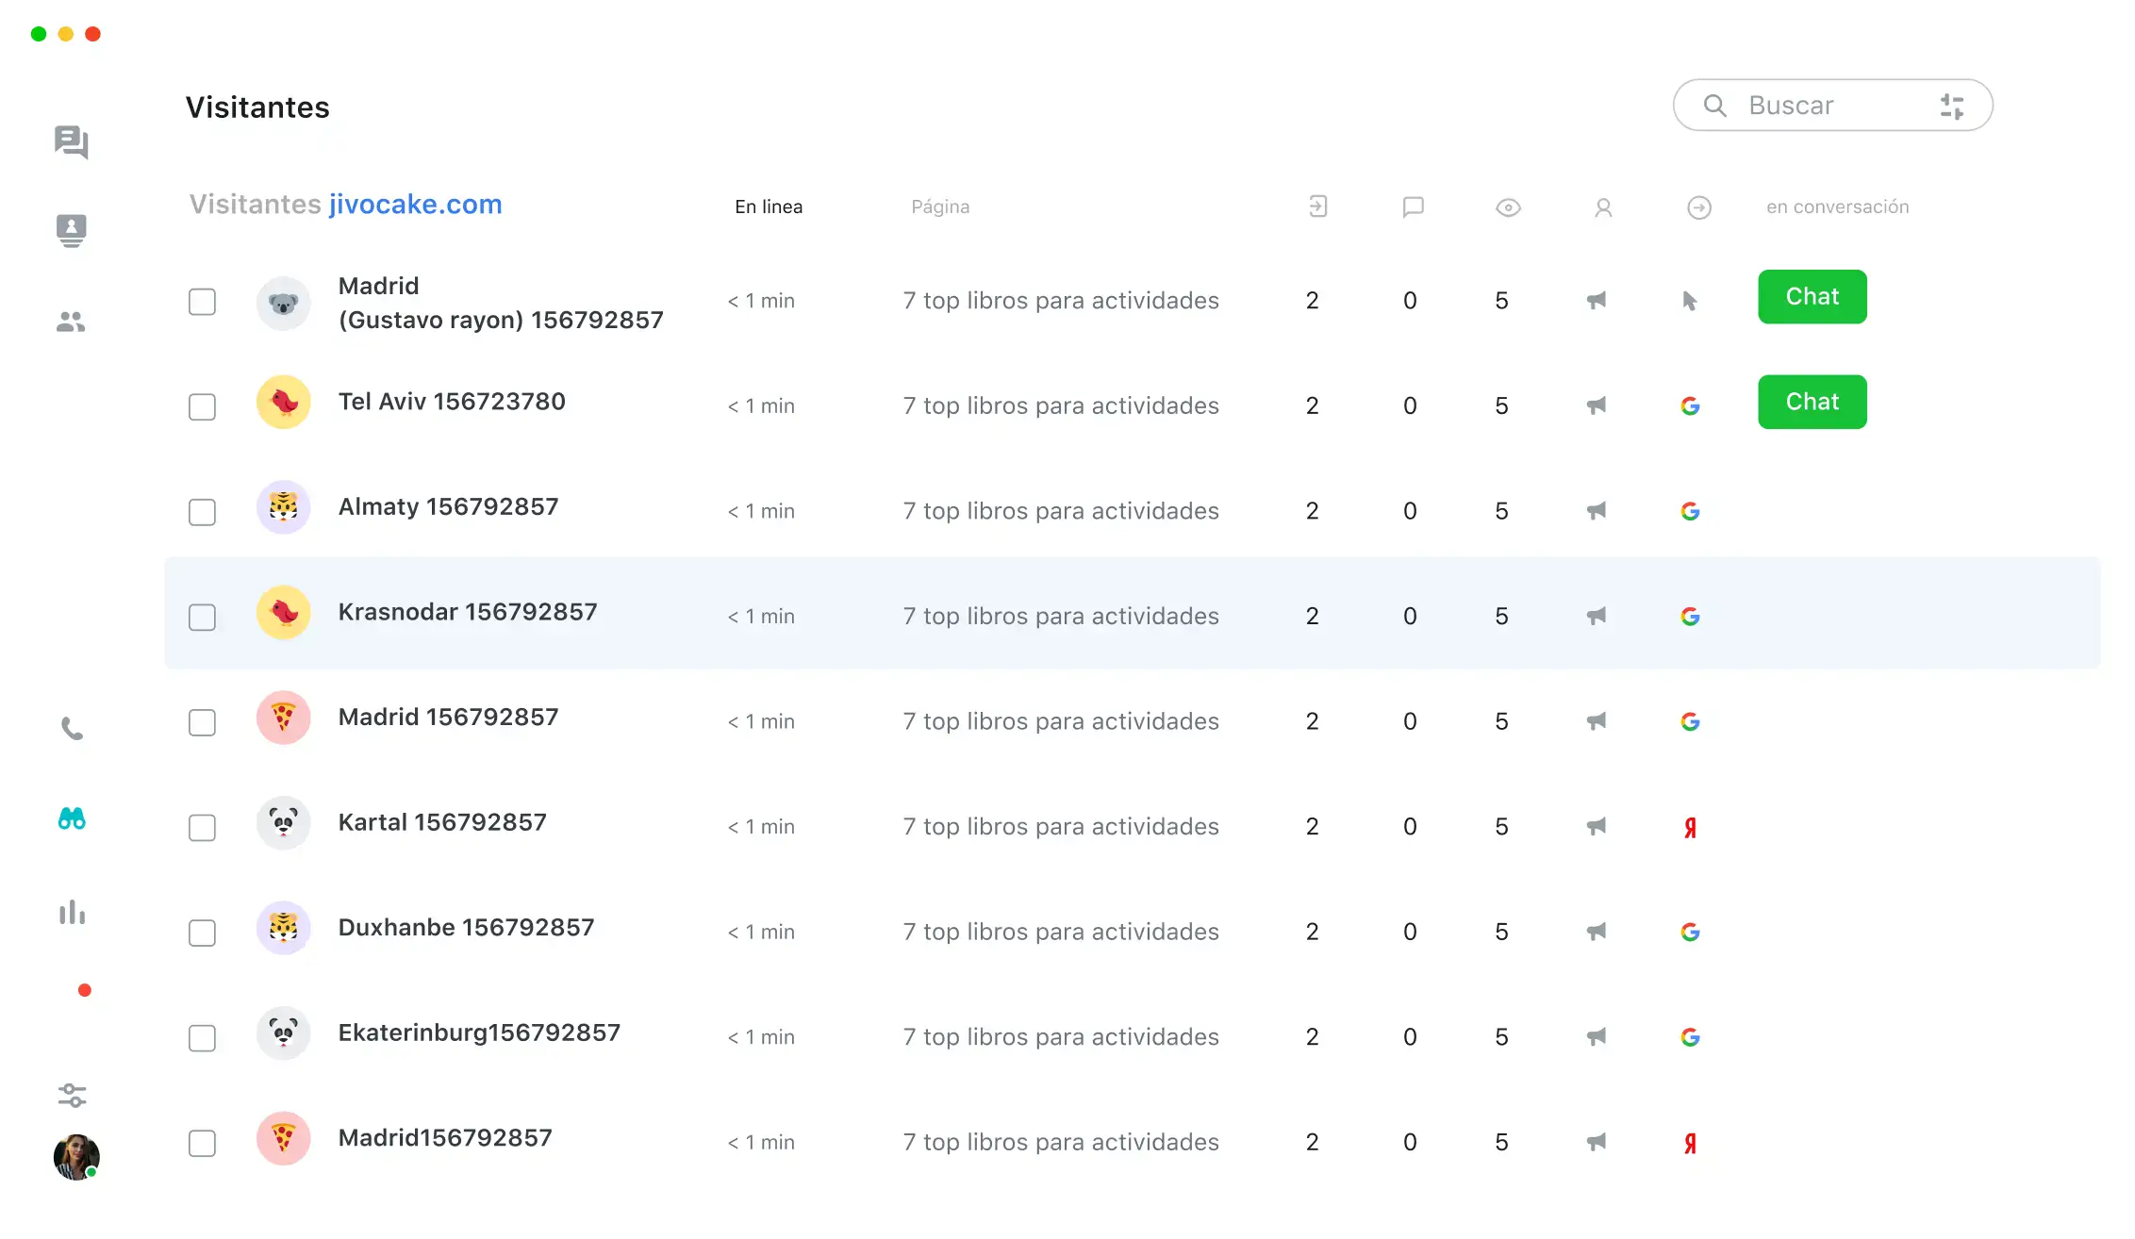Click the megaphone icon for Tel Aviv visitor
This screenshot has height=1239, width=2135.
pos(1596,406)
